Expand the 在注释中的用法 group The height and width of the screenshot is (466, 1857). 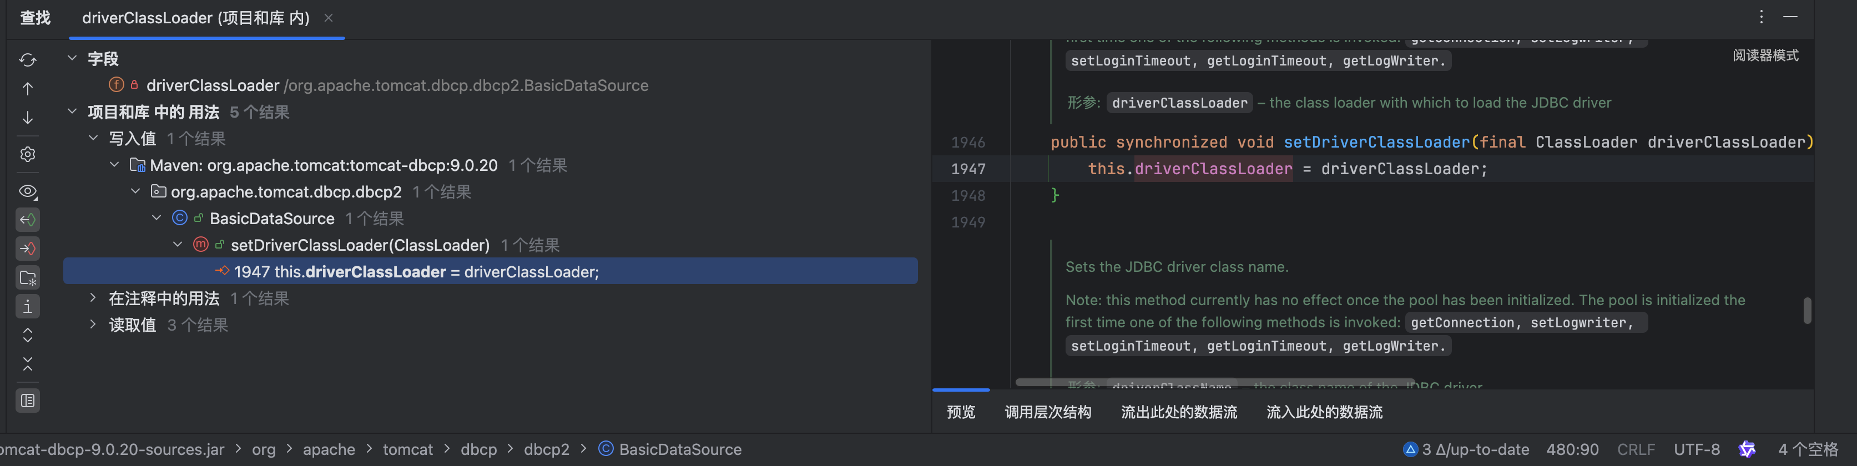tap(93, 297)
